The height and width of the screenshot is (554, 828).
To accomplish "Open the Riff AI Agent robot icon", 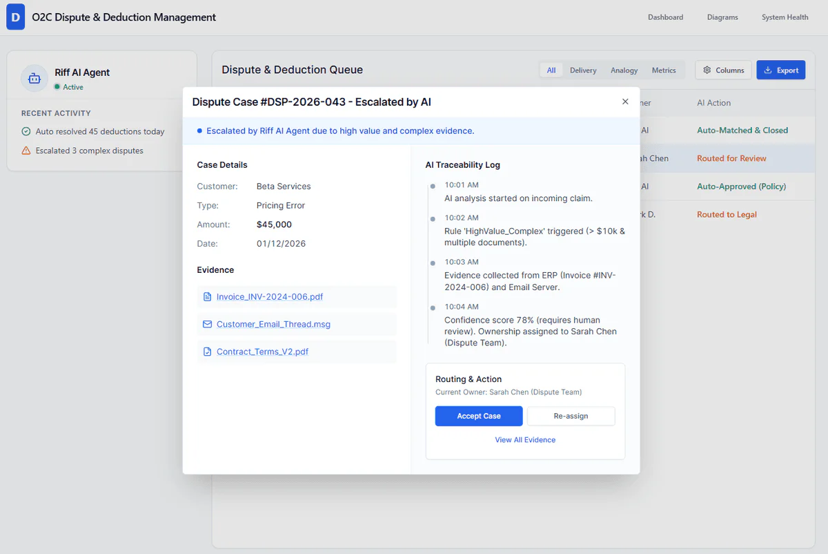I will 34,79.
